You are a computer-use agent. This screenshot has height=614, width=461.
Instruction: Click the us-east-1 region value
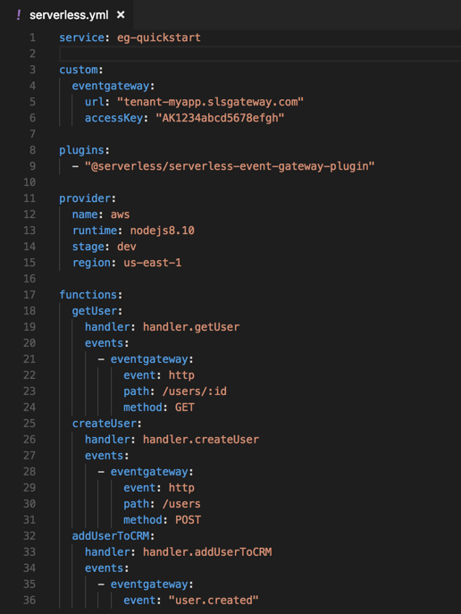pos(153,263)
